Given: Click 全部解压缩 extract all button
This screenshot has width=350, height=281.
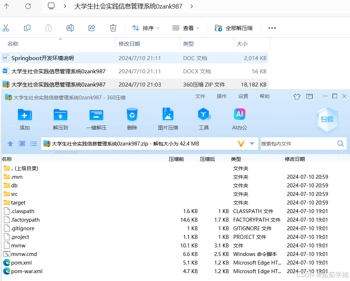Looking at the screenshot, I should point(234,28).
